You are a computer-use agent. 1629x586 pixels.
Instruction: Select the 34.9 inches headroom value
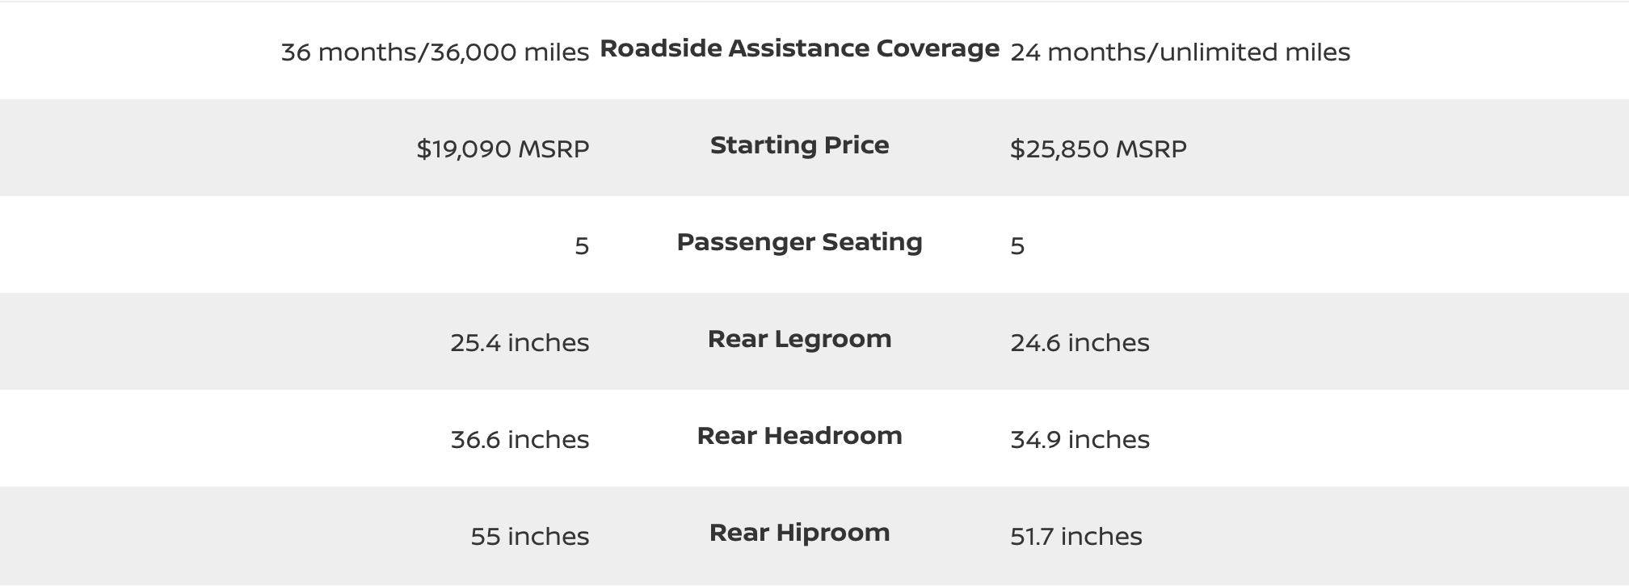[1080, 440]
